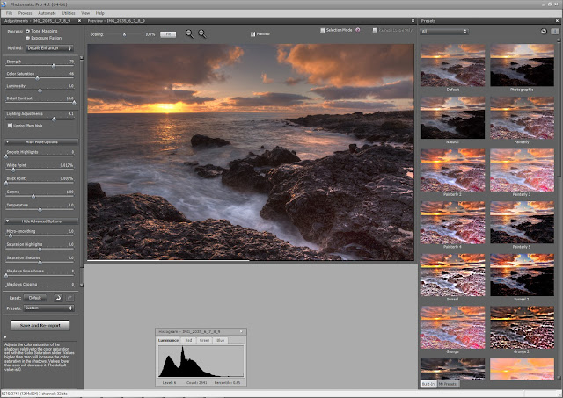The image size is (563, 398).
Task: Click the Save and Re-import button
Action: coord(40,324)
